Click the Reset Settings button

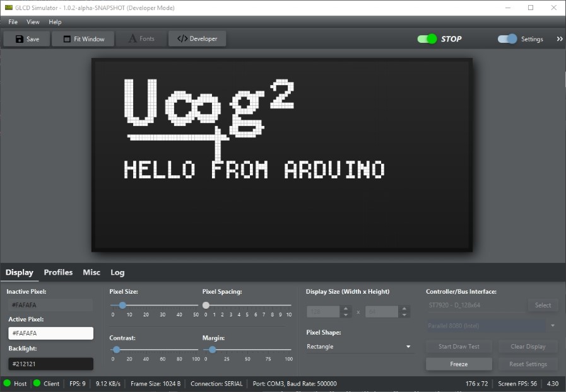pyautogui.click(x=528, y=364)
